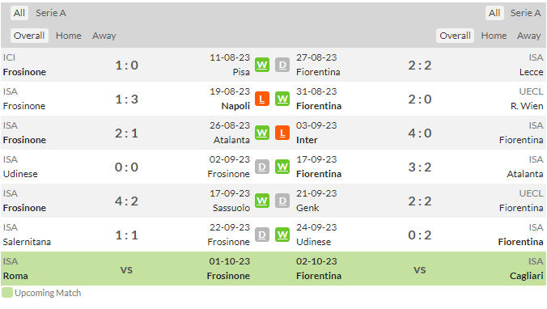Click the W badge for Frosinone vs Sassuolo
This screenshot has height=309, width=547.
[x=261, y=201]
